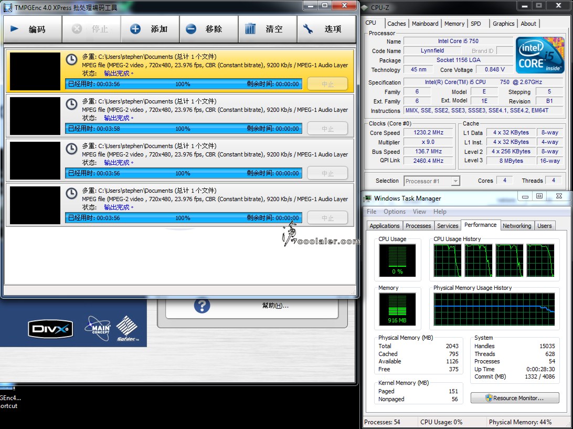This screenshot has width=573, height=429.
Task: Switch to the Mainboard tab in CPU-Z
Action: pos(425,24)
